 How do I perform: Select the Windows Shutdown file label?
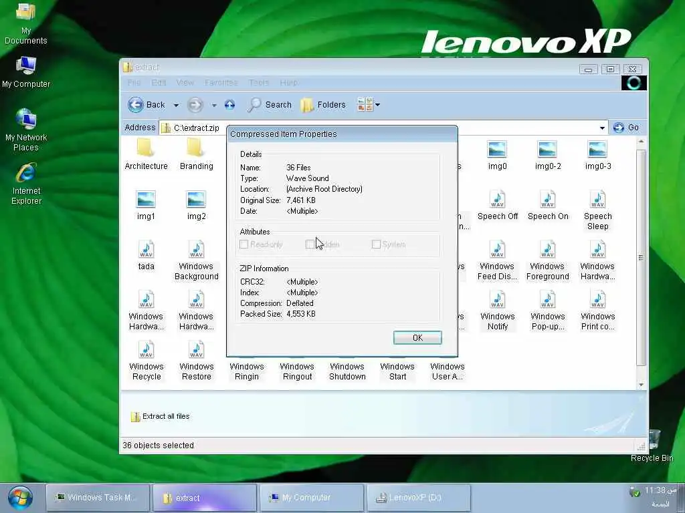point(347,371)
